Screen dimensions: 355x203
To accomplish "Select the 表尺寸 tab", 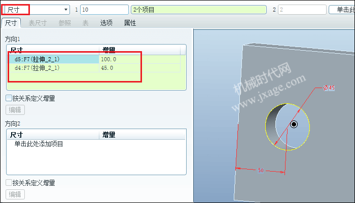I will pos(38,23).
